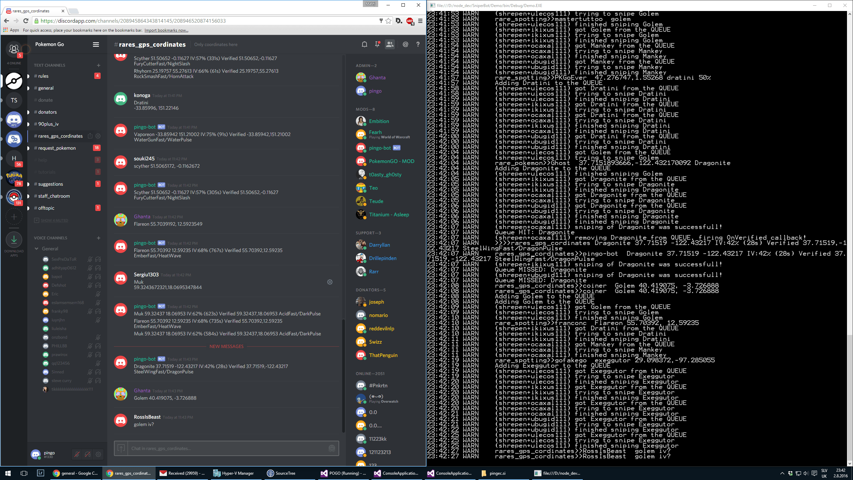Screen dimensions: 853x480
Task: Toggle deafen audio
Action: pyautogui.click(x=88, y=454)
